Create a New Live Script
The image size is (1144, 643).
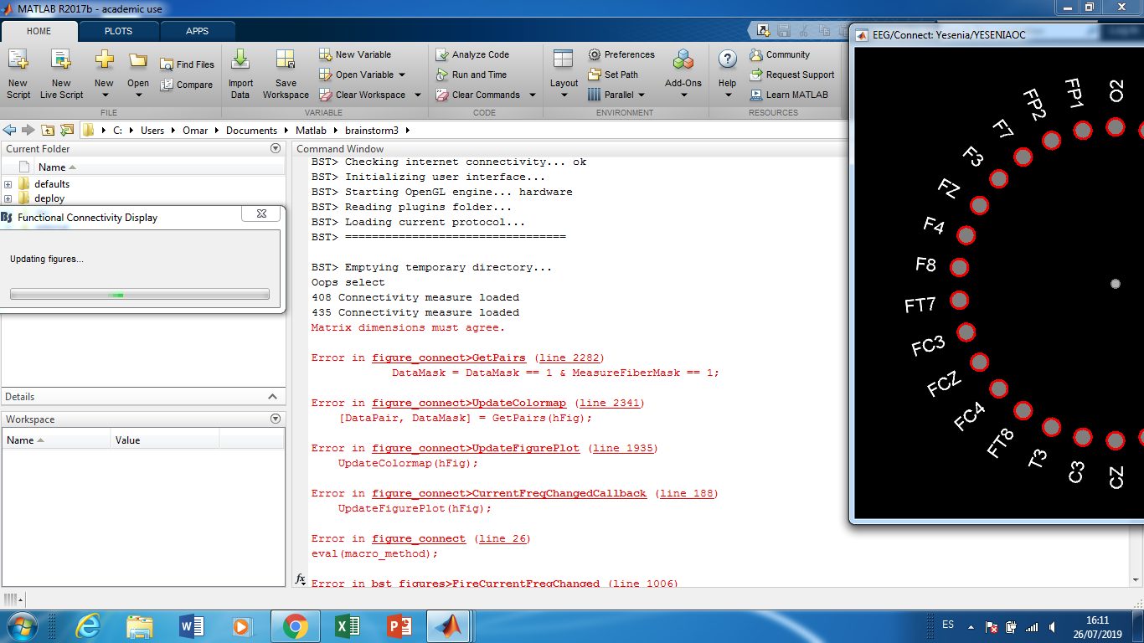[x=61, y=74]
